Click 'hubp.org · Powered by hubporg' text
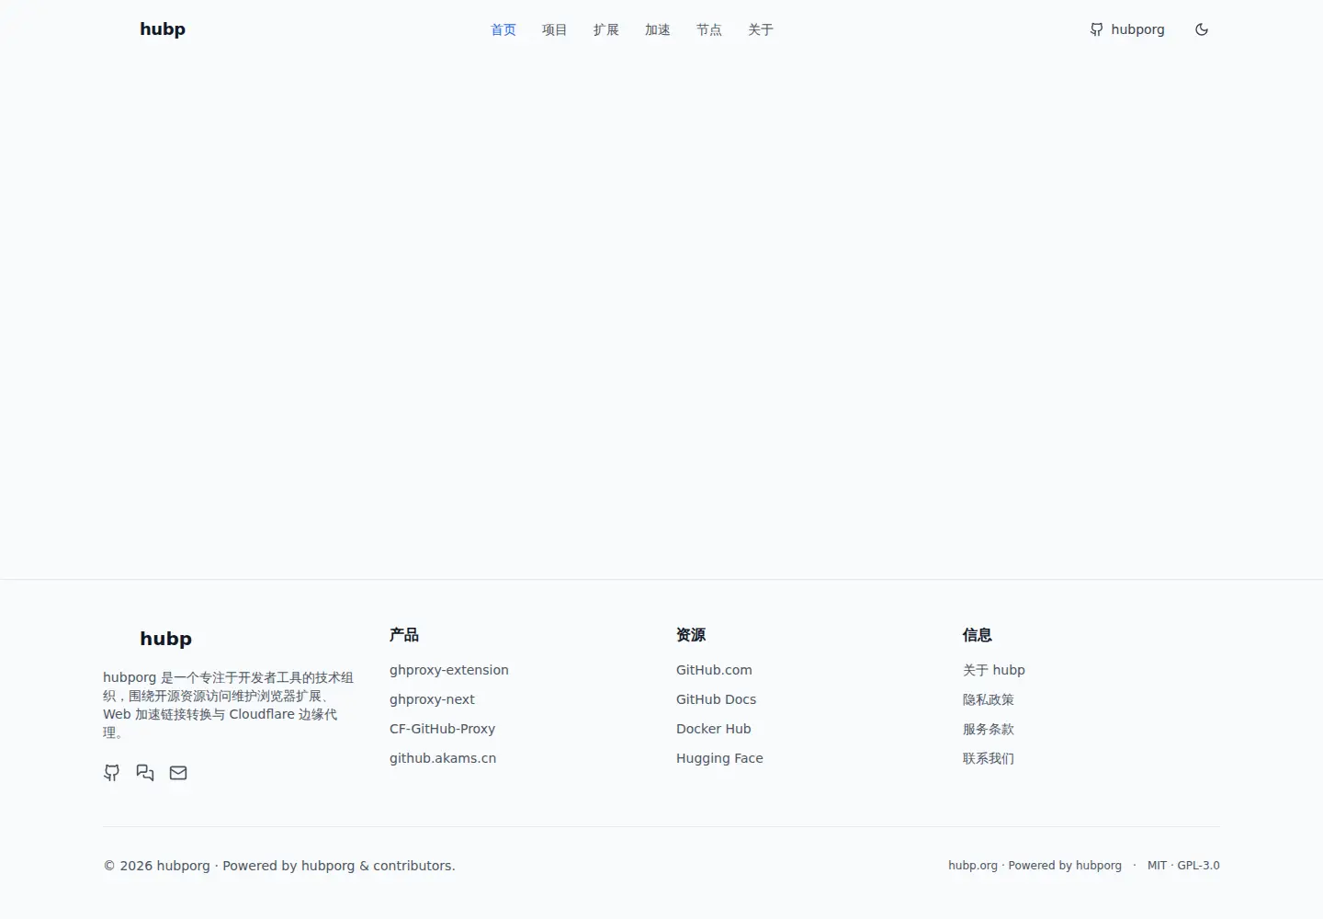1323x919 pixels. click(1035, 866)
